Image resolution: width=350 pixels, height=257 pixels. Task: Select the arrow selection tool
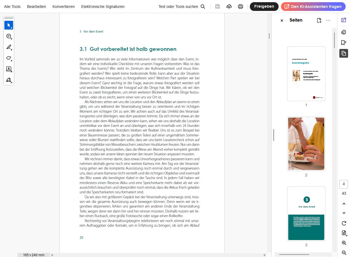9,25
